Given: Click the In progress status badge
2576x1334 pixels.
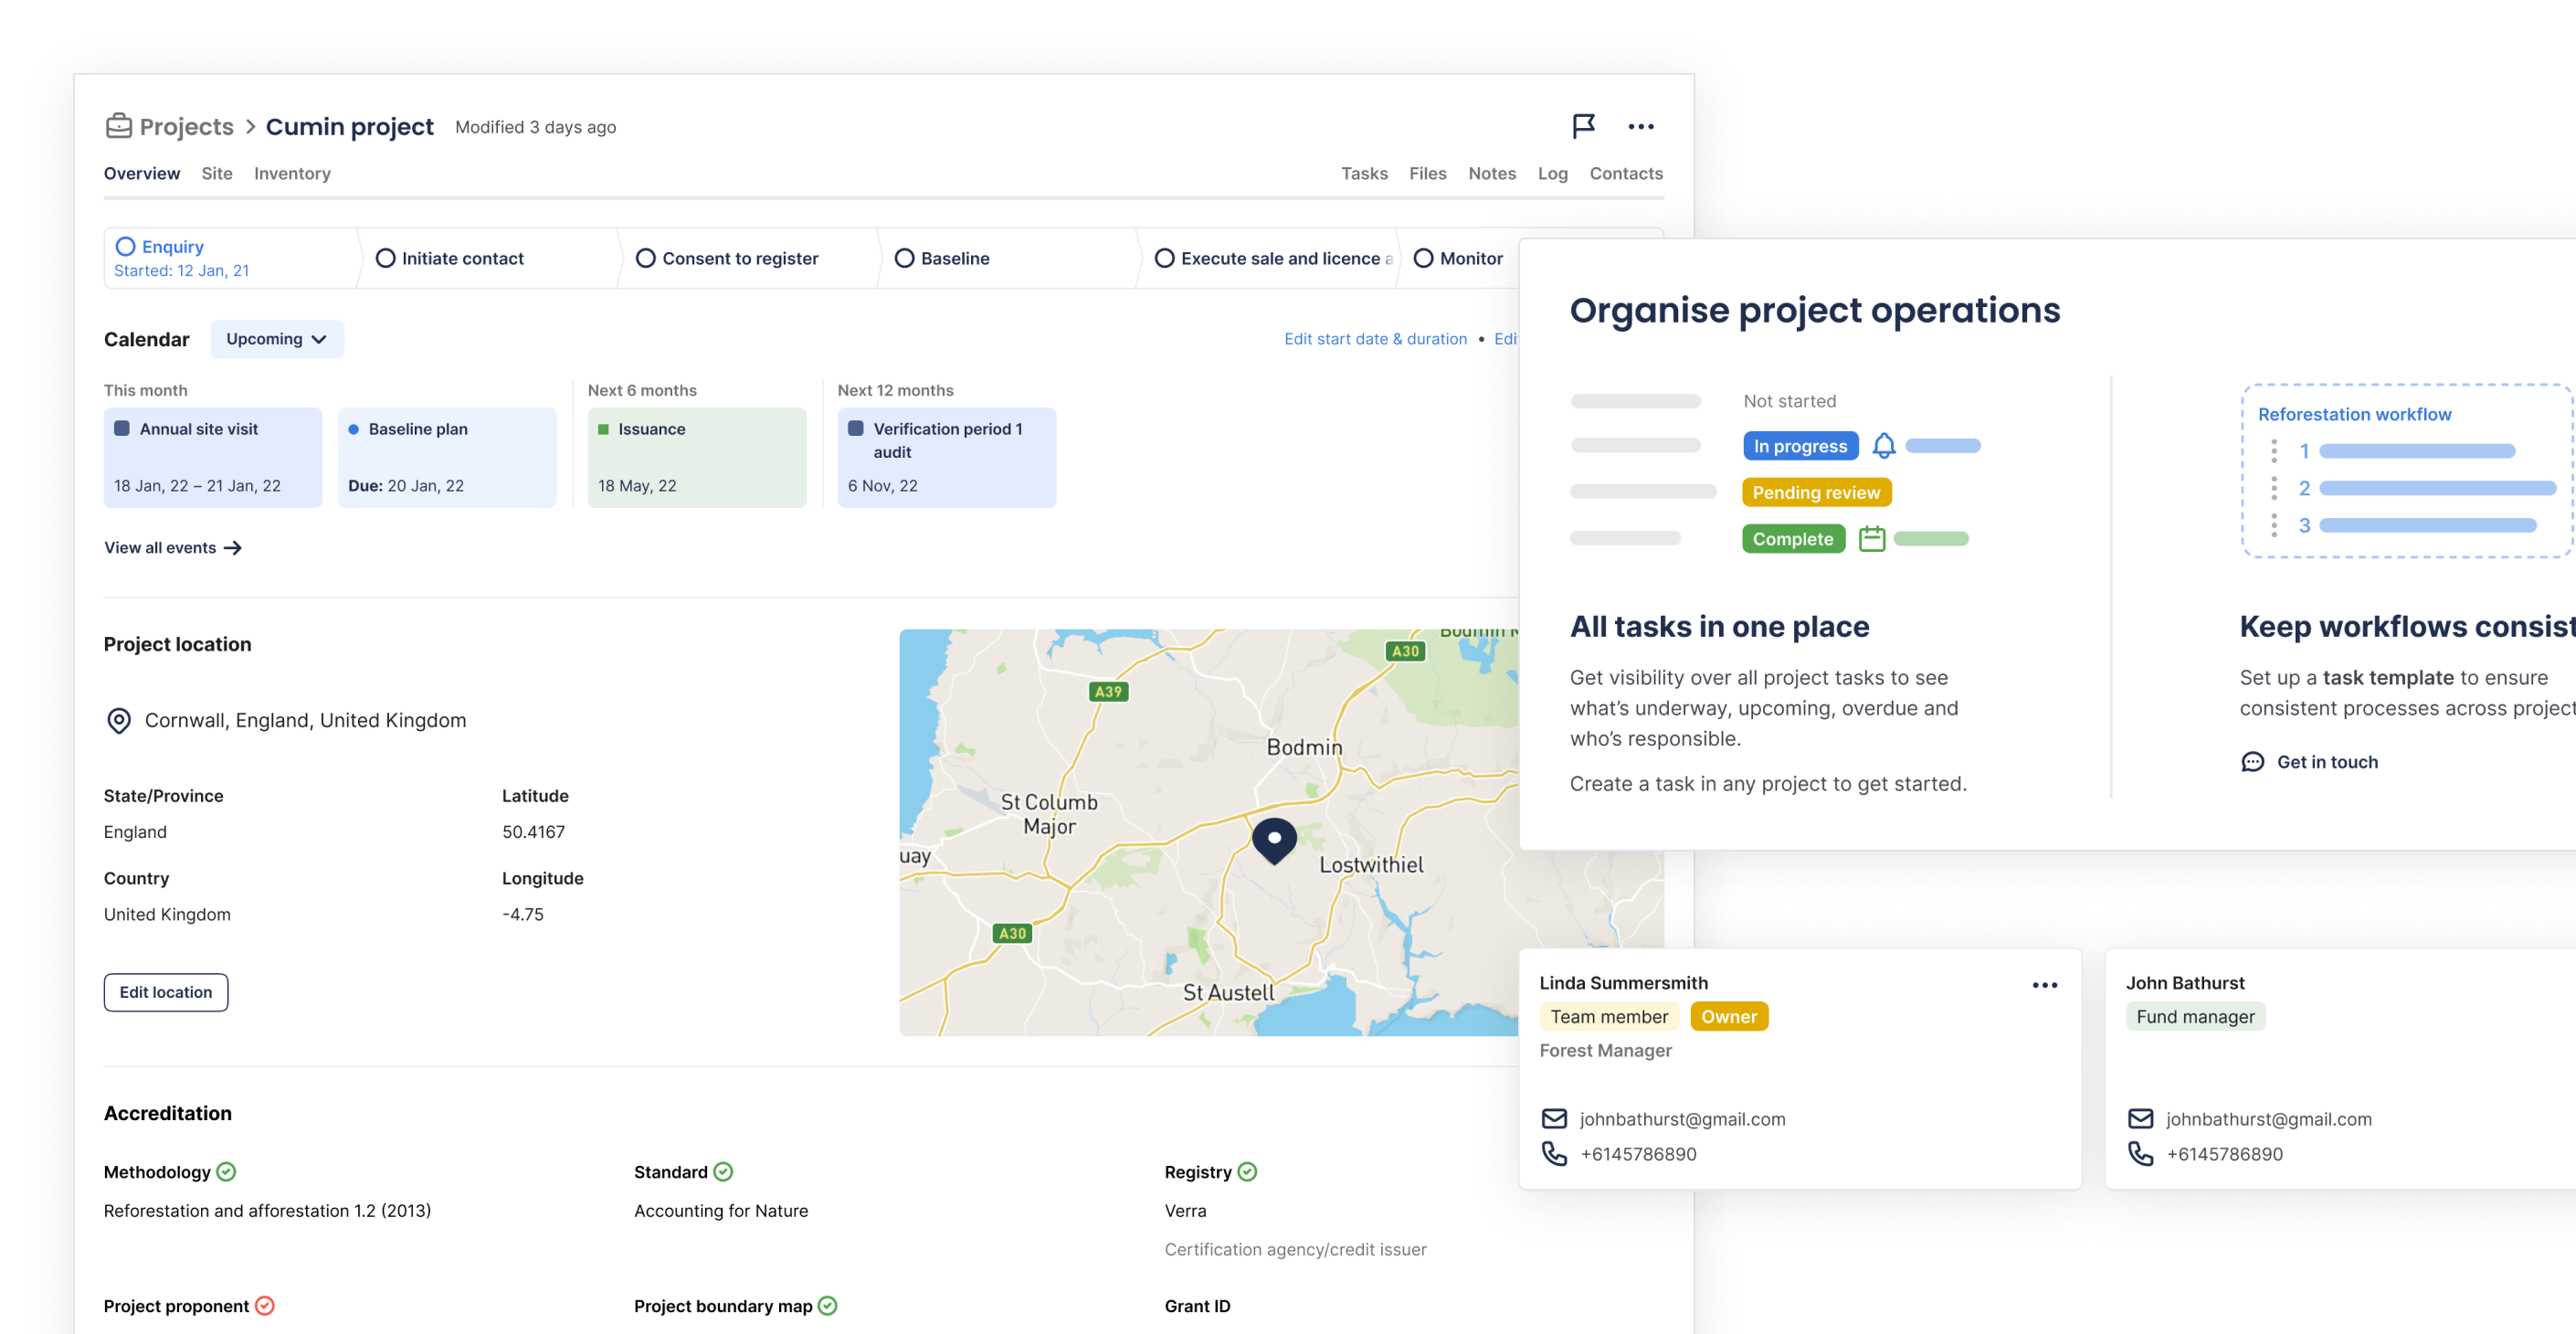Looking at the screenshot, I should (1800, 446).
